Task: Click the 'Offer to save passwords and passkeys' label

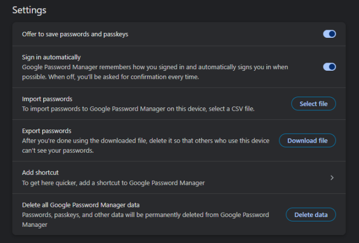Action: 75,34
